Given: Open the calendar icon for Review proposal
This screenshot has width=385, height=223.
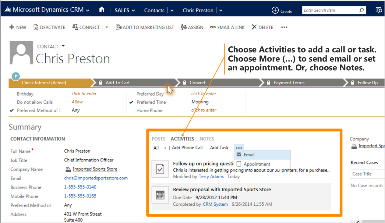Looking at the screenshot, I should (x=160, y=196).
